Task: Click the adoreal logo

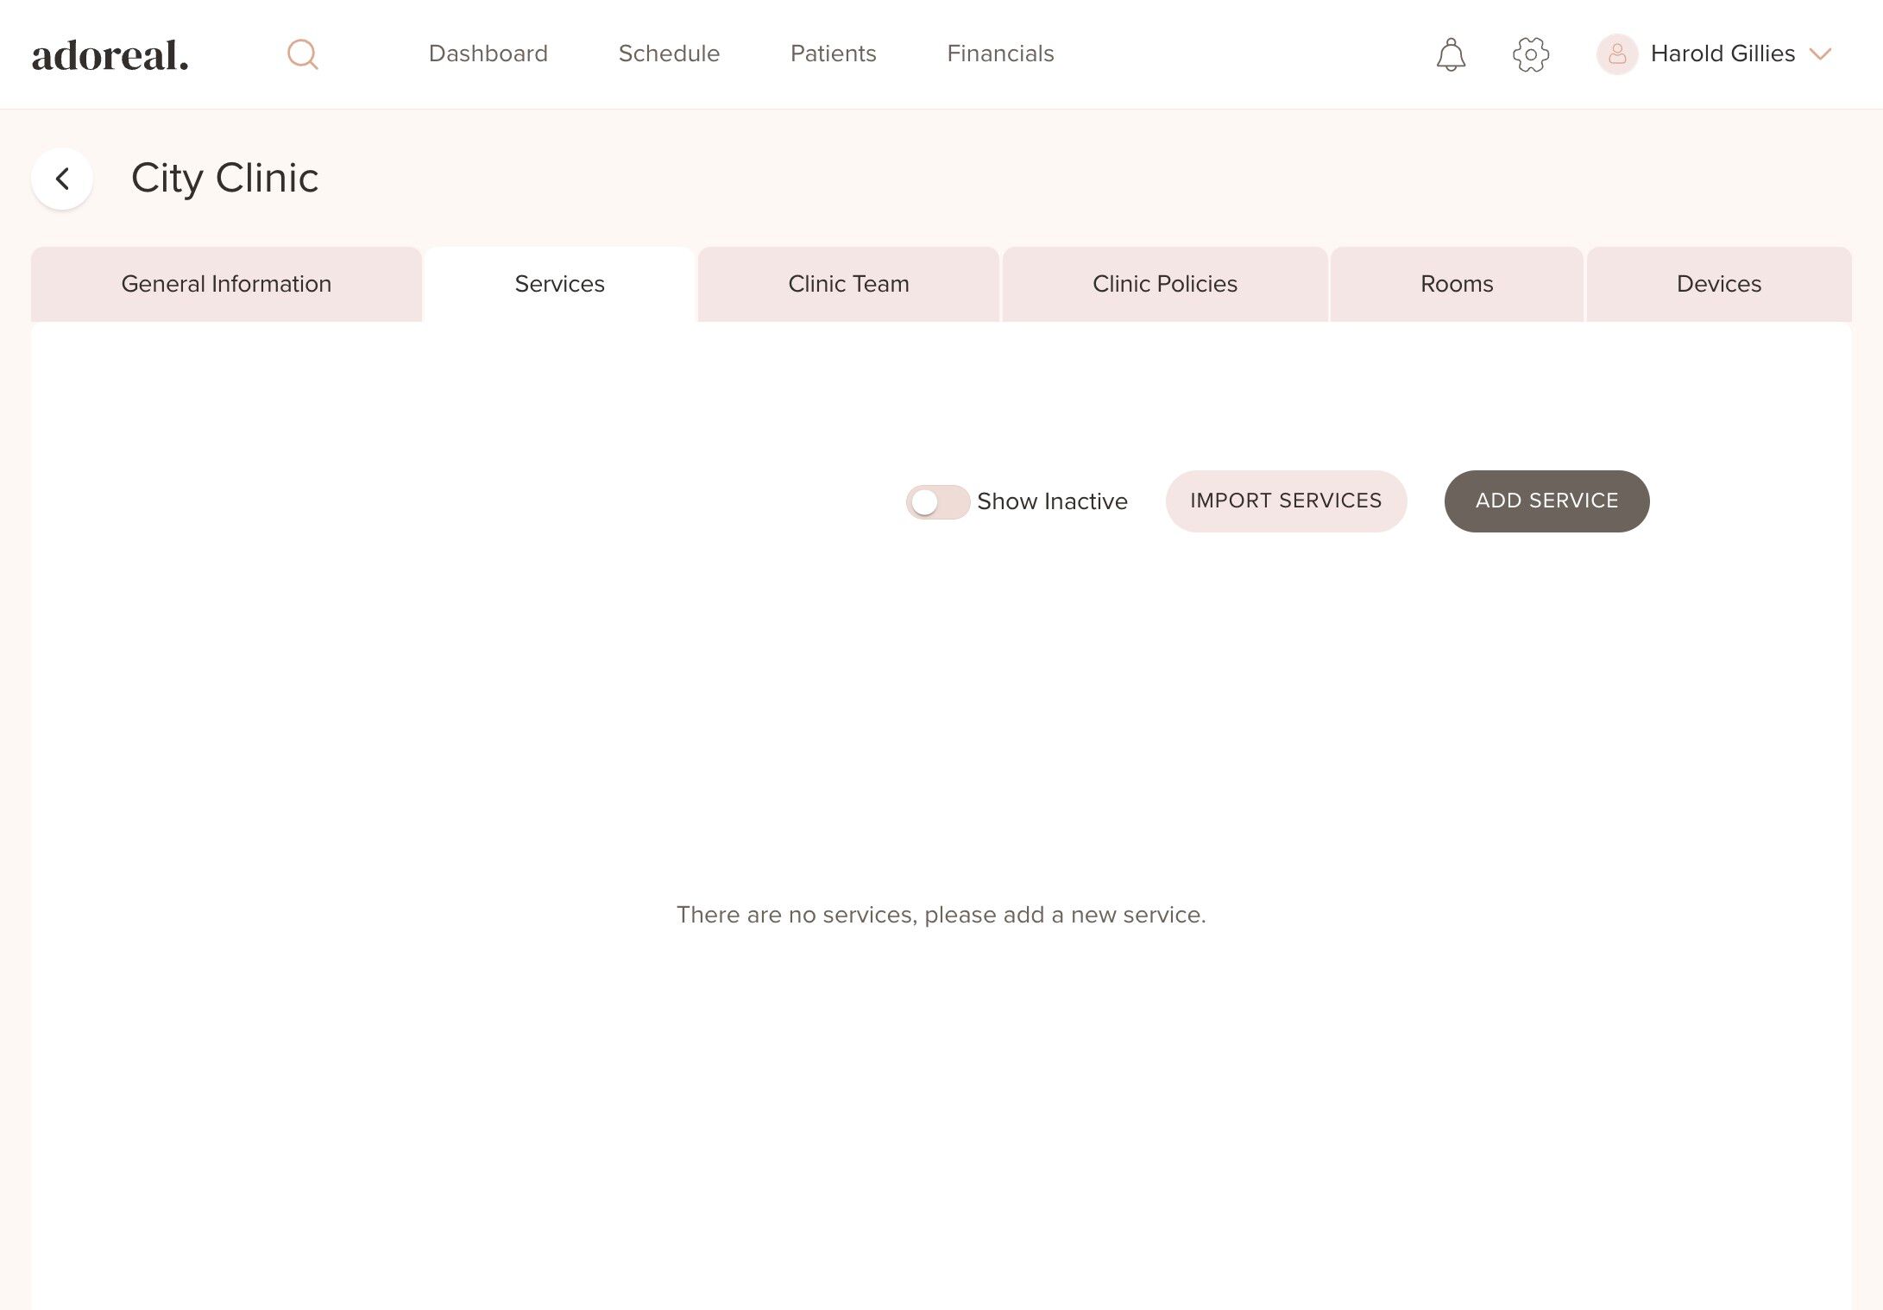Action: pos(110,55)
